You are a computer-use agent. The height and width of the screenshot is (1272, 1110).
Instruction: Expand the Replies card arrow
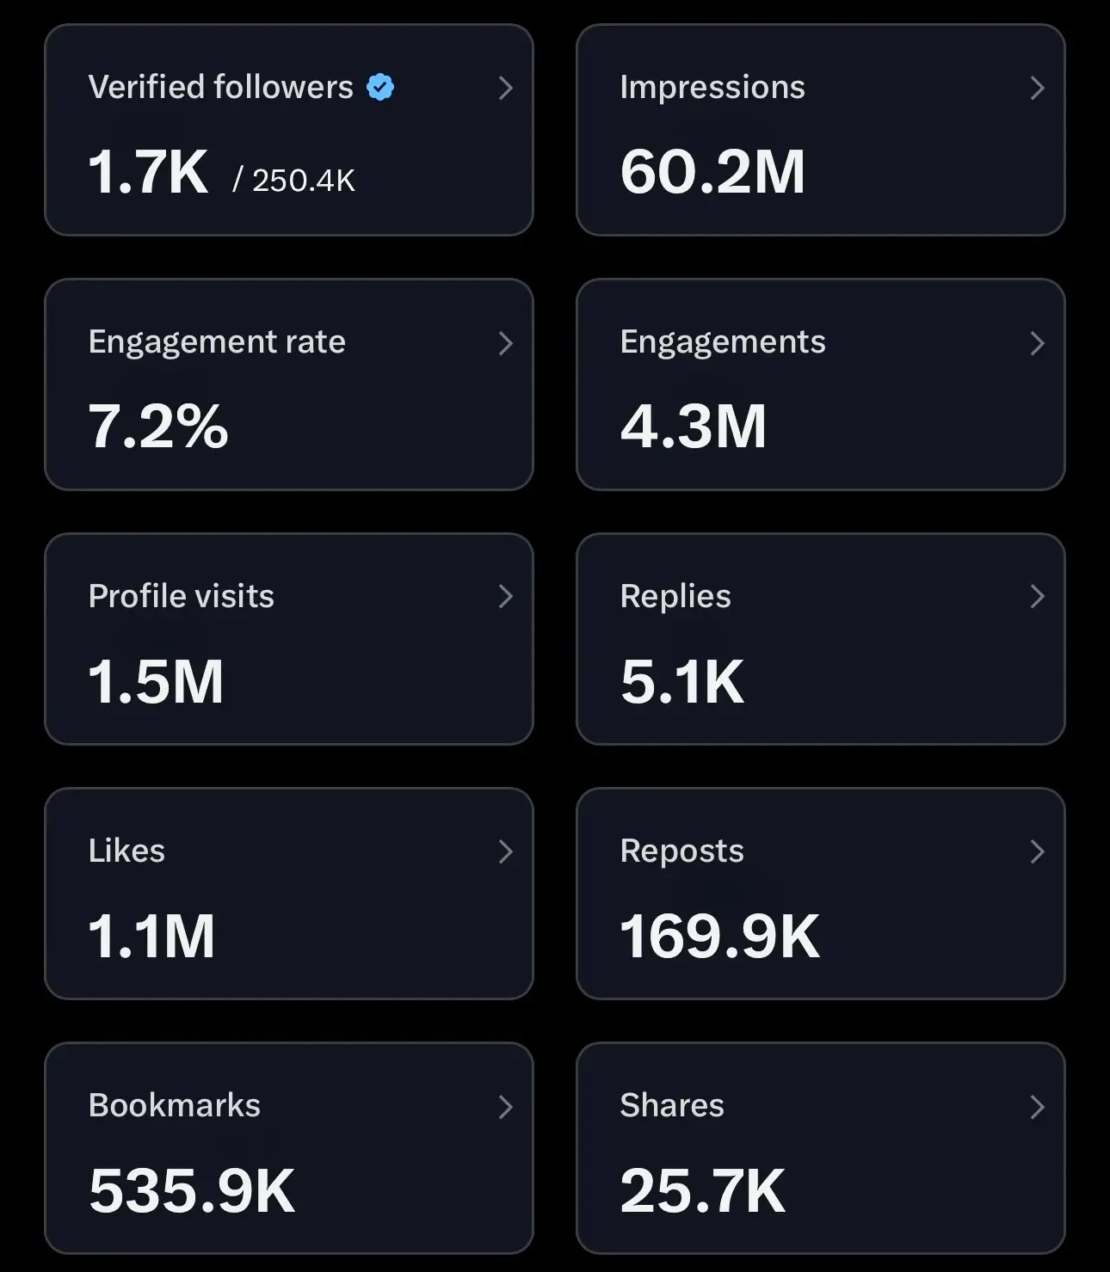(x=1038, y=597)
